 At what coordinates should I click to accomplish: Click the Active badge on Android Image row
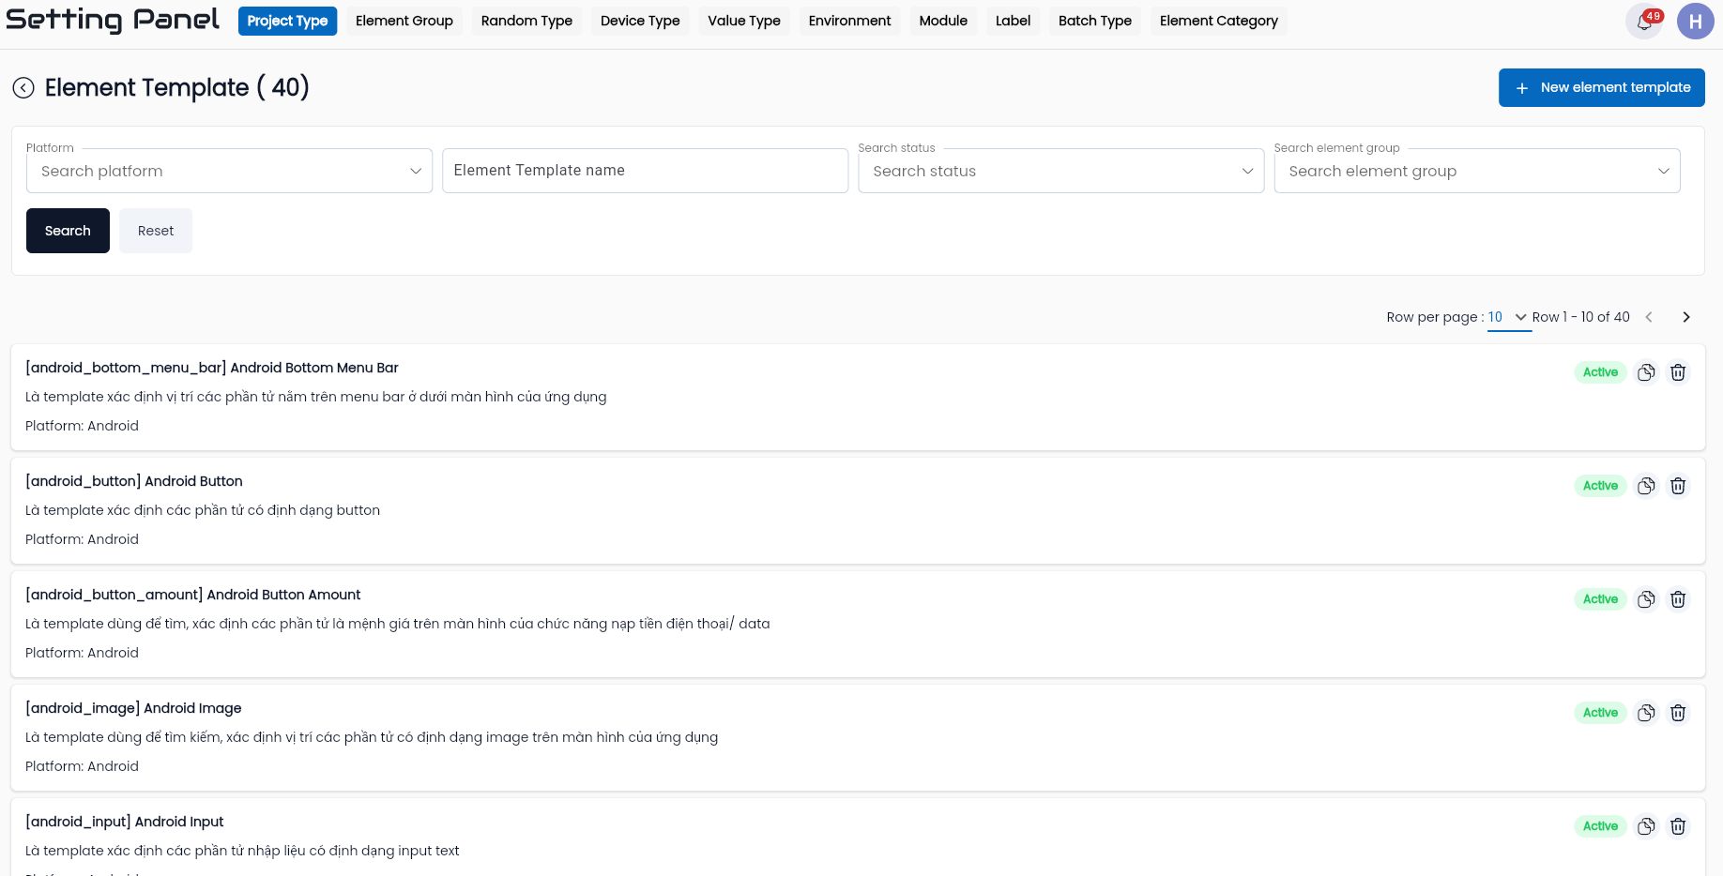[x=1600, y=713]
